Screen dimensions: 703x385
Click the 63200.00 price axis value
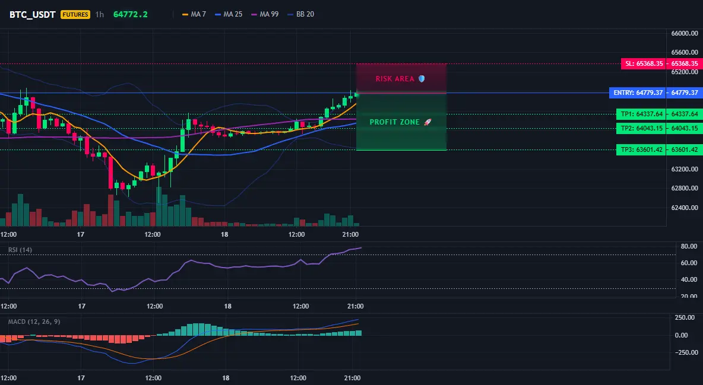pyautogui.click(x=685, y=169)
